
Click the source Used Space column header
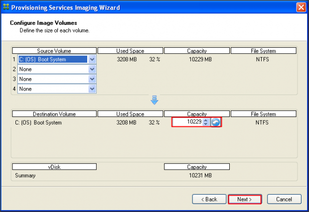pyautogui.click(x=130, y=51)
